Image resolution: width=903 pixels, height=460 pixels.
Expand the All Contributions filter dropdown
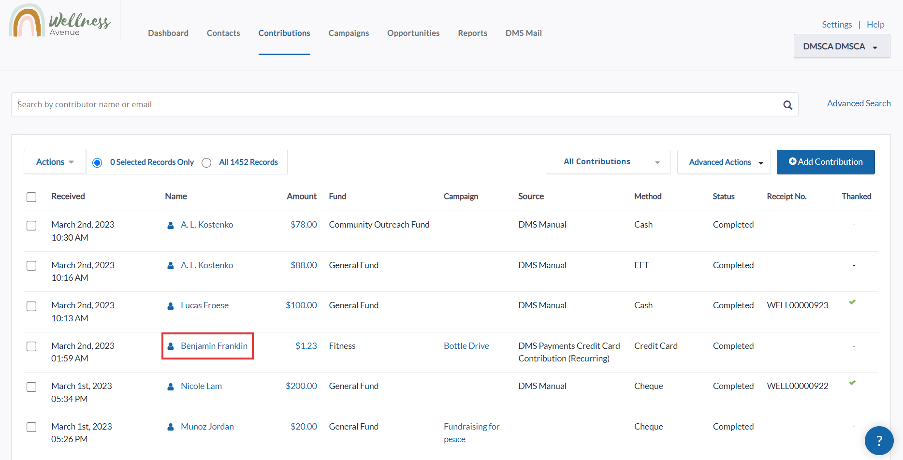608,162
